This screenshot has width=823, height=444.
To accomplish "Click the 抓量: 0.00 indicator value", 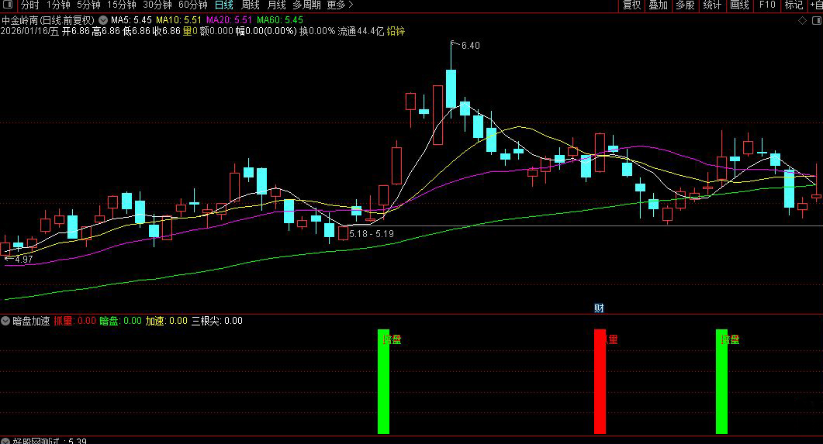I will 75,321.
